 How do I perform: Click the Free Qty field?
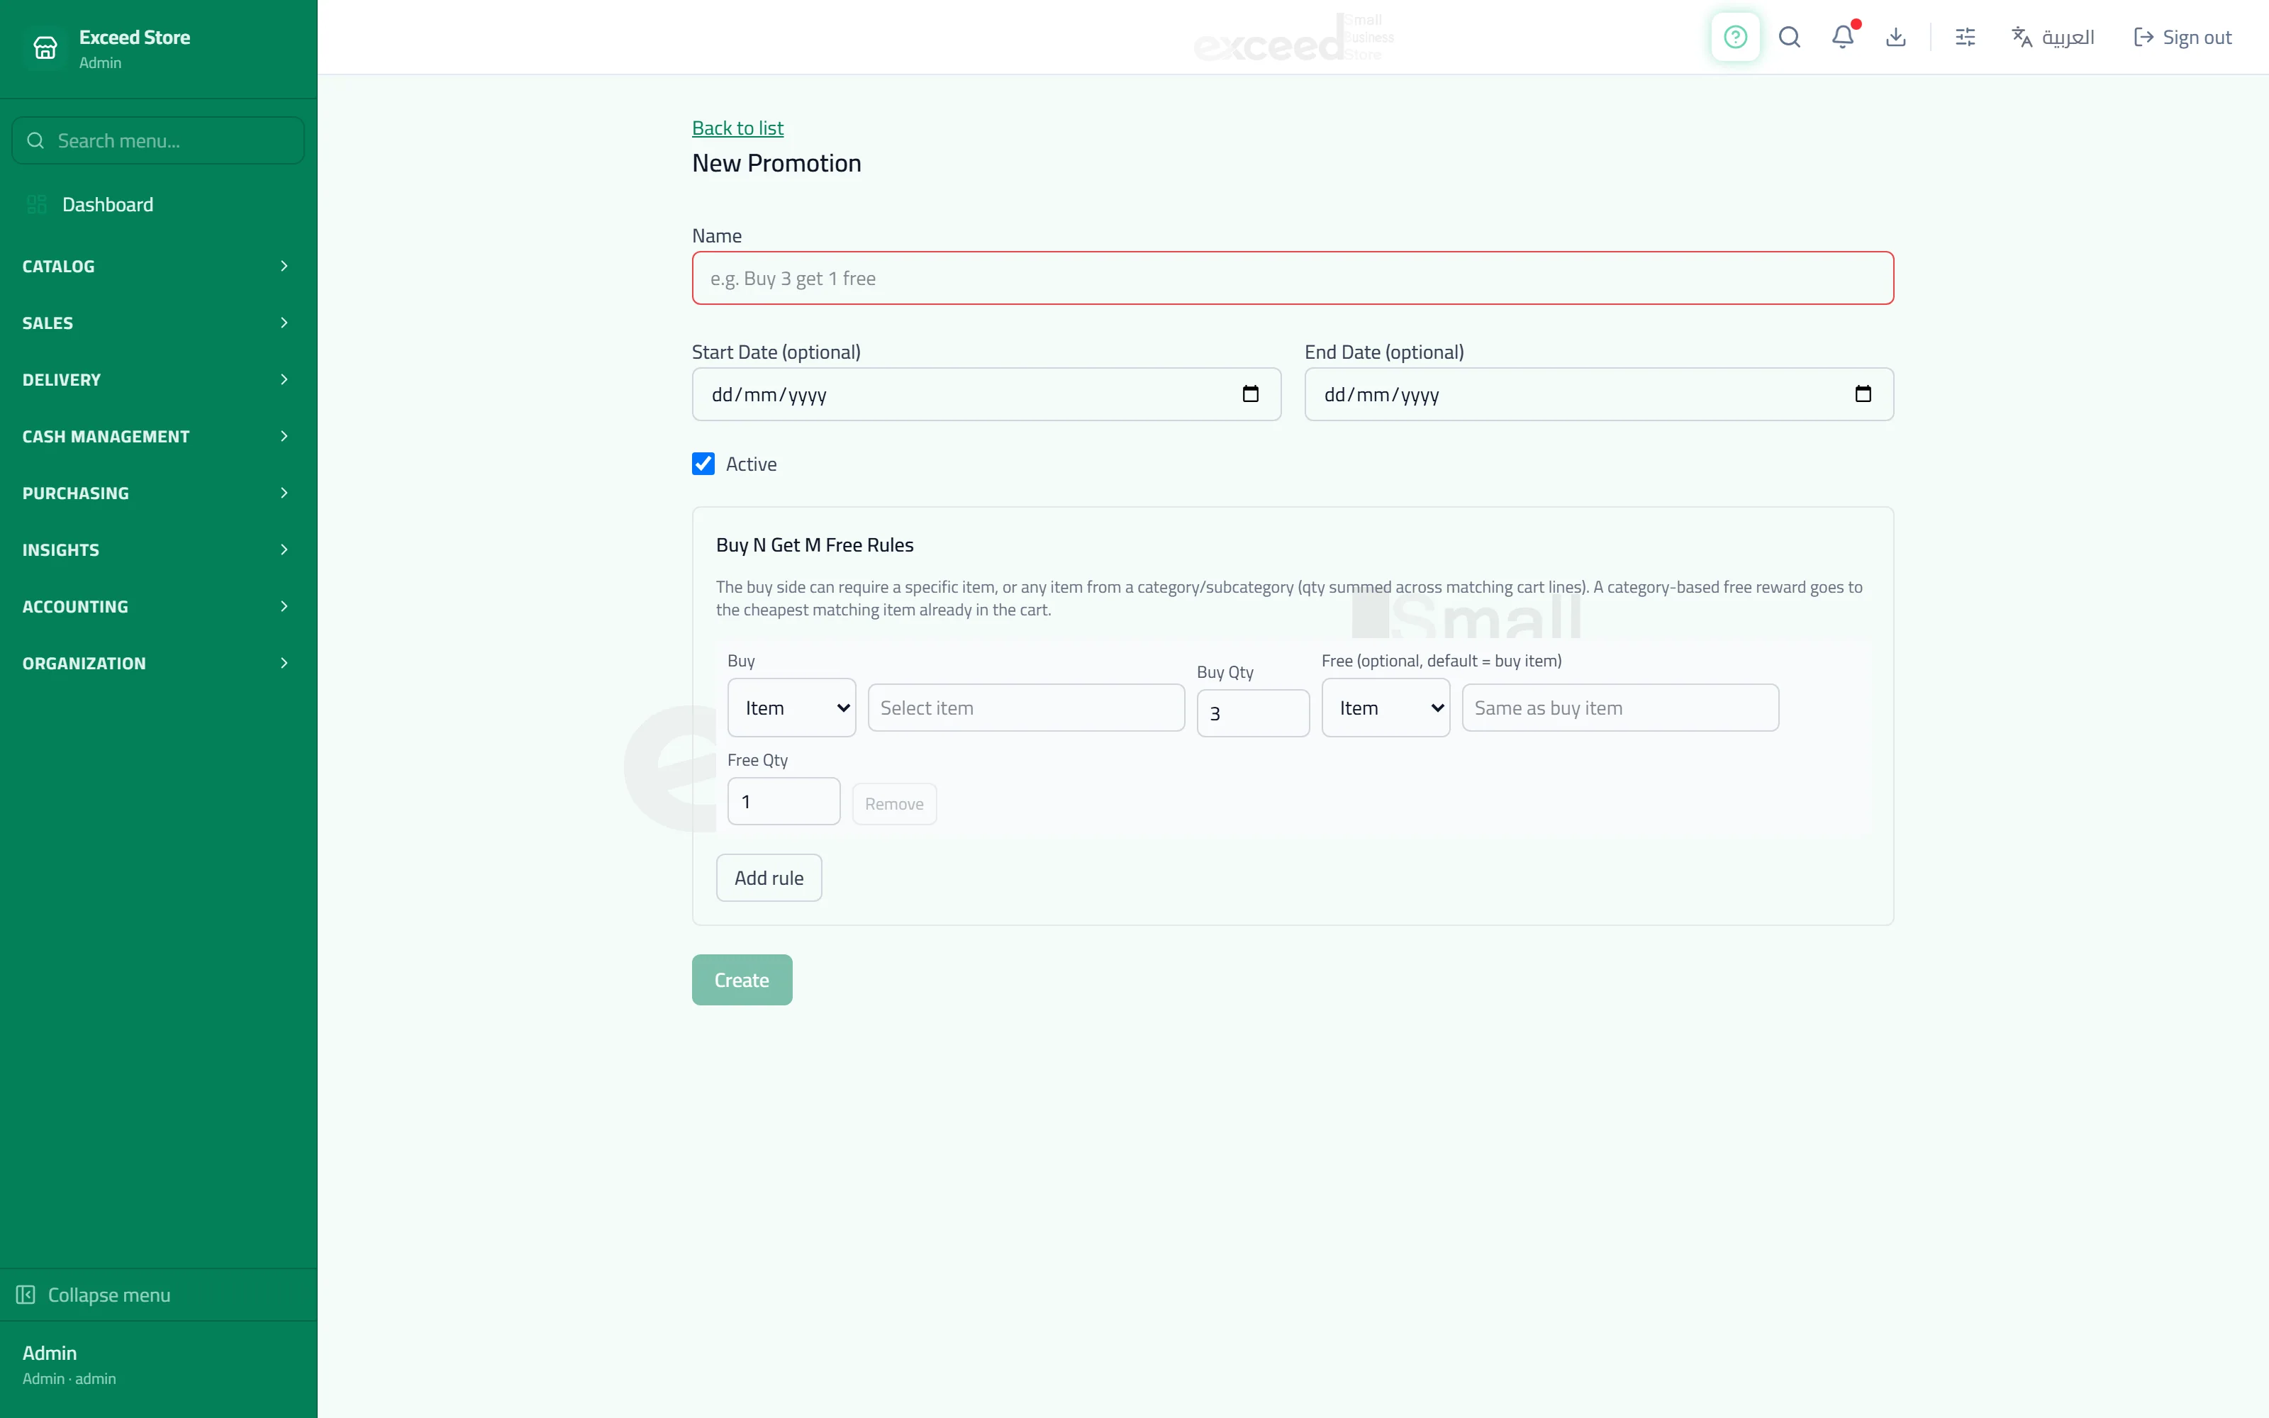tap(784, 801)
